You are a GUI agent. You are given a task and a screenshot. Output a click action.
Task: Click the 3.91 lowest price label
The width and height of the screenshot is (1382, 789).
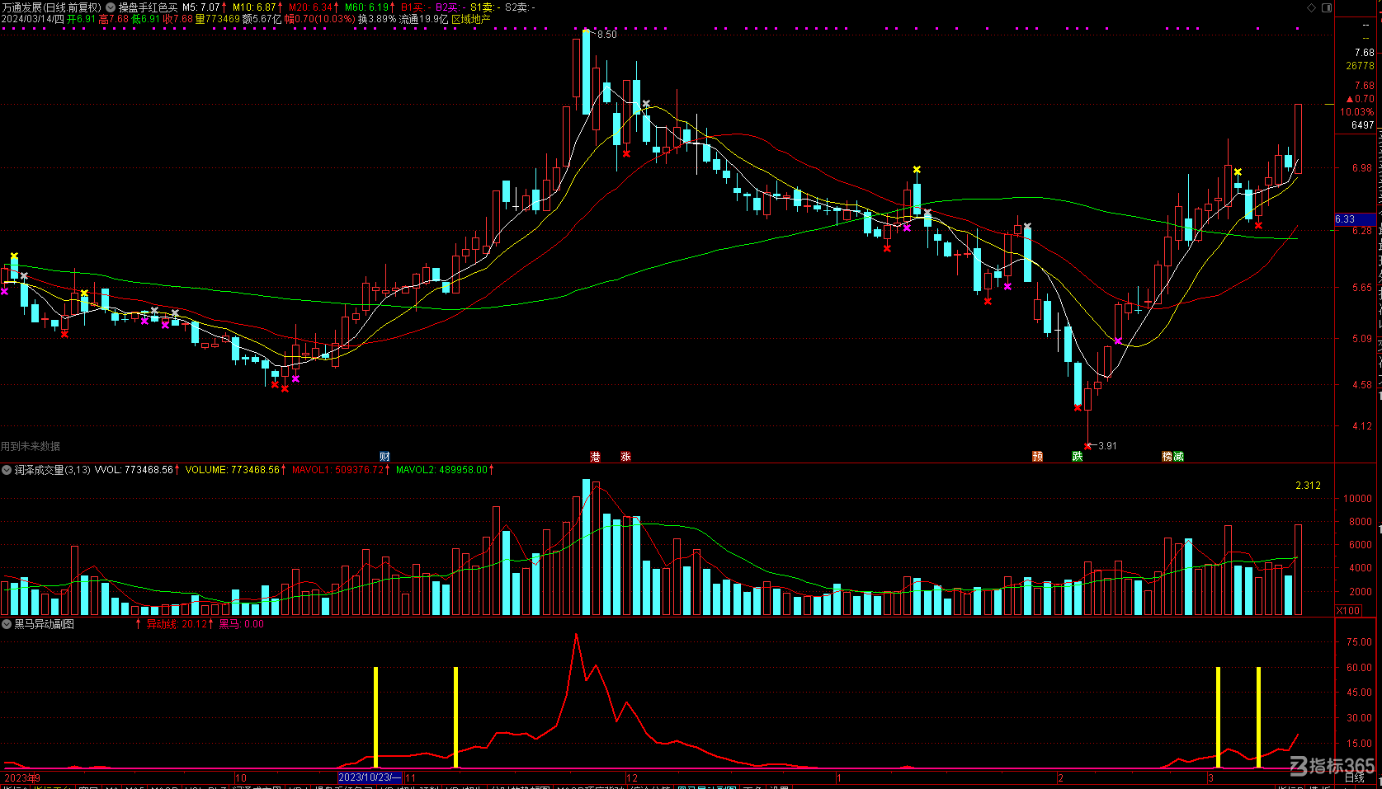[x=1107, y=446]
